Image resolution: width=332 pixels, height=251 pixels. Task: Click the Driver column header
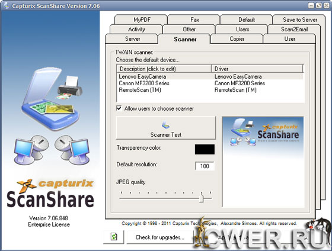coord(257,69)
